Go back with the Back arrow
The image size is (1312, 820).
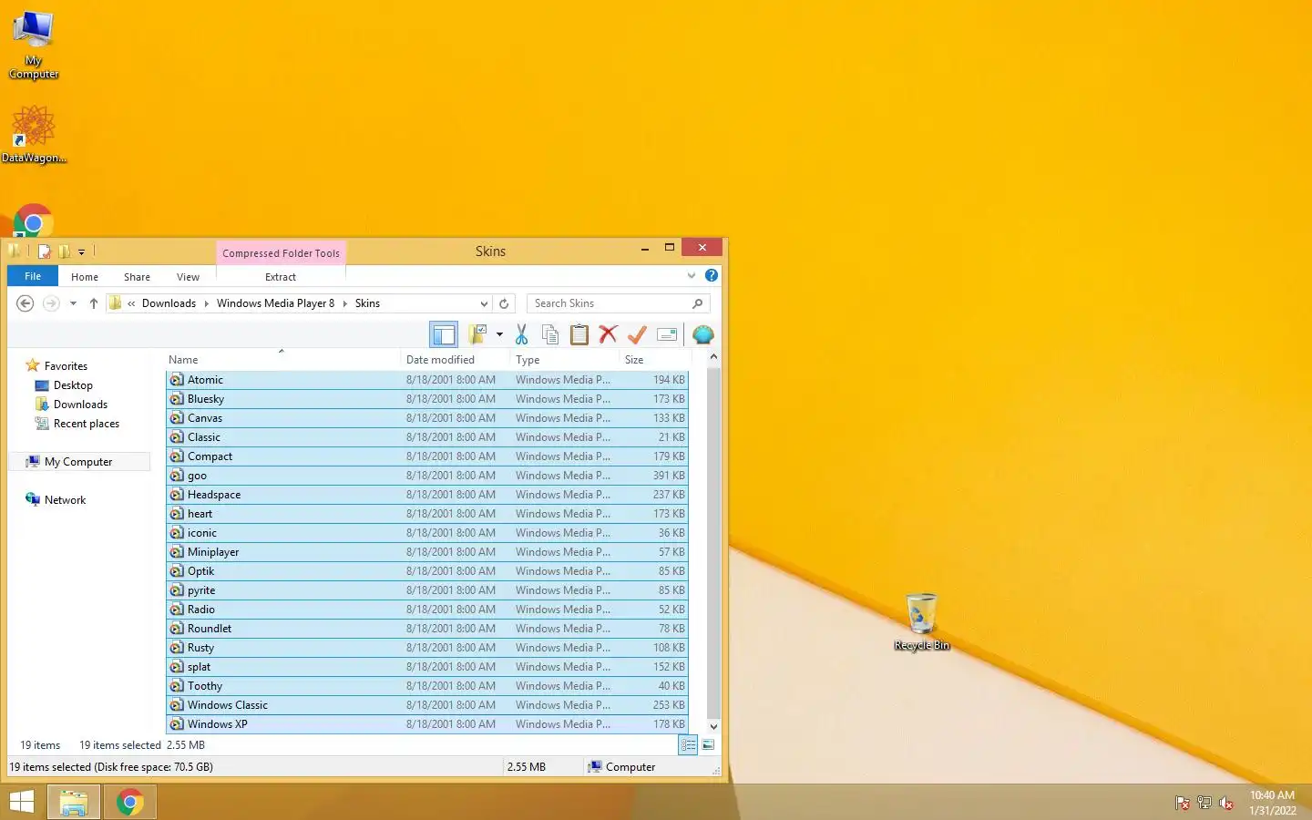click(x=26, y=303)
